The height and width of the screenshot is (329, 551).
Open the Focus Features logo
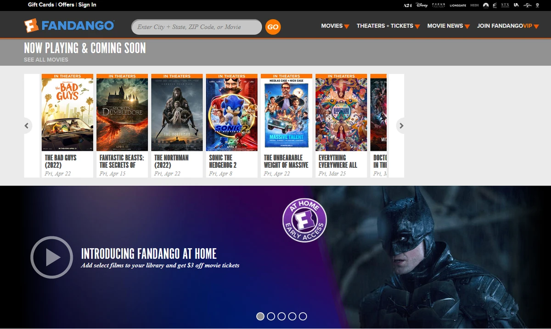pyautogui.click(x=439, y=5)
